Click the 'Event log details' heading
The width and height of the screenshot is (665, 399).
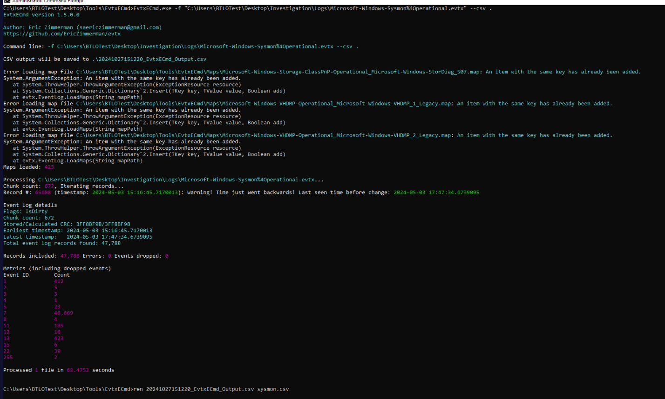(30, 205)
